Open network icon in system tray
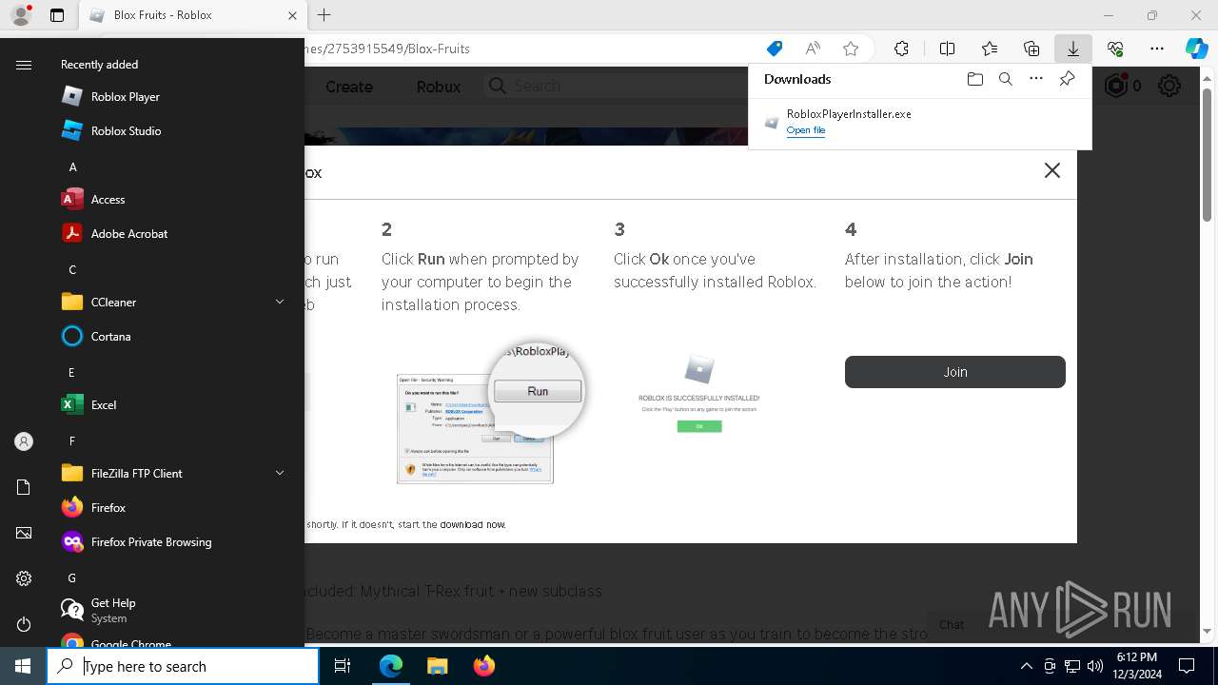 tap(1072, 666)
